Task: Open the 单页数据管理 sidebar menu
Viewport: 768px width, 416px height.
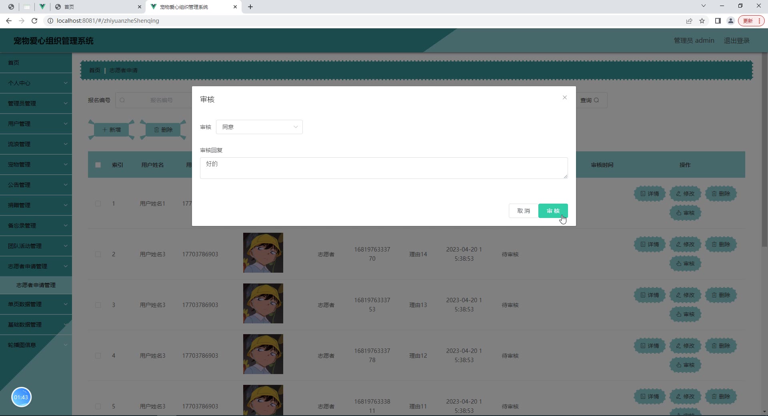Action: pyautogui.click(x=36, y=304)
